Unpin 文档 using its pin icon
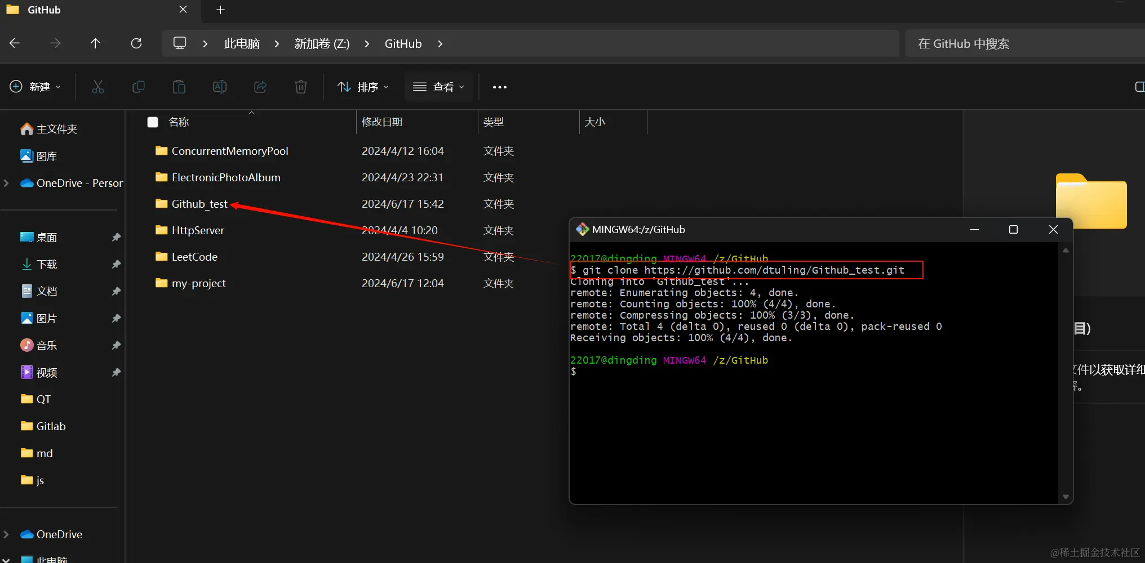 pos(116,291)
